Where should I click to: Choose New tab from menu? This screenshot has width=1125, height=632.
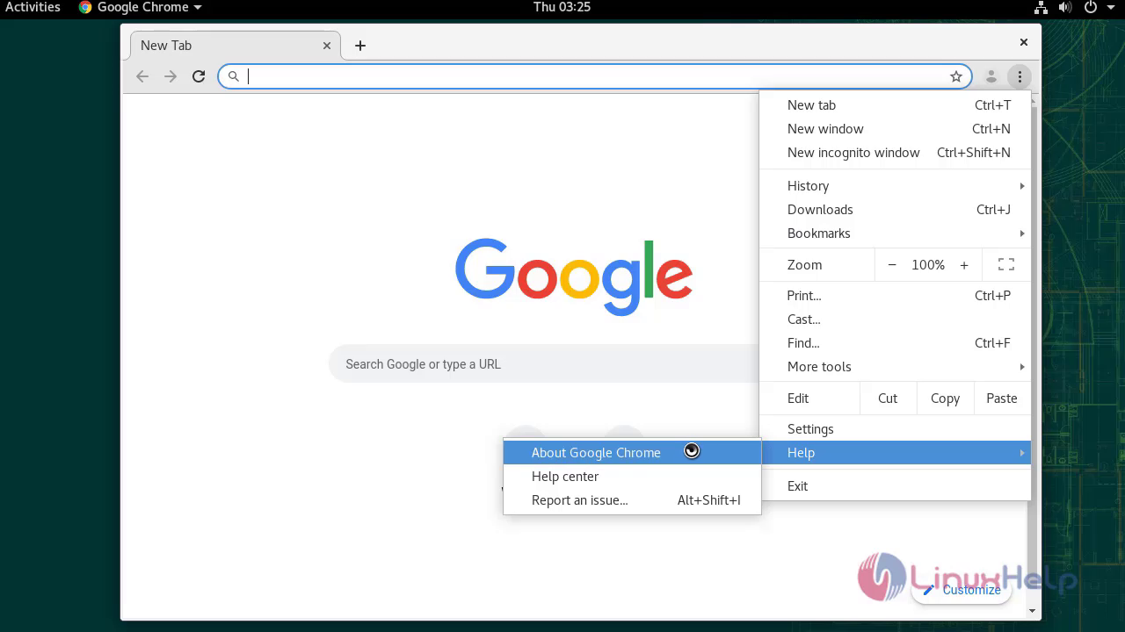[x=895, y=105]
